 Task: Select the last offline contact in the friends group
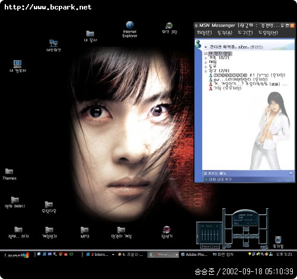coord(225,88)
